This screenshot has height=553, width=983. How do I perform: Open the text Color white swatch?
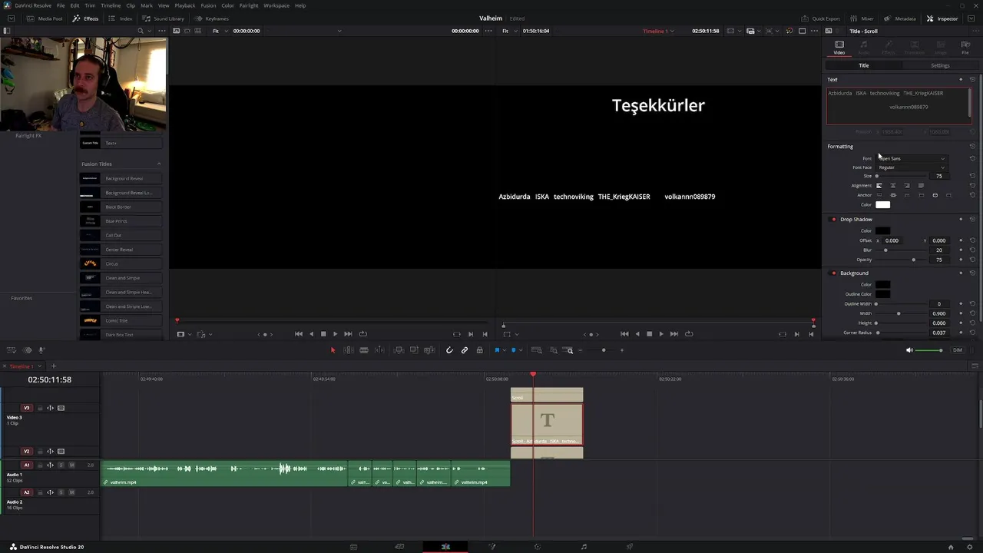(882, 204)
